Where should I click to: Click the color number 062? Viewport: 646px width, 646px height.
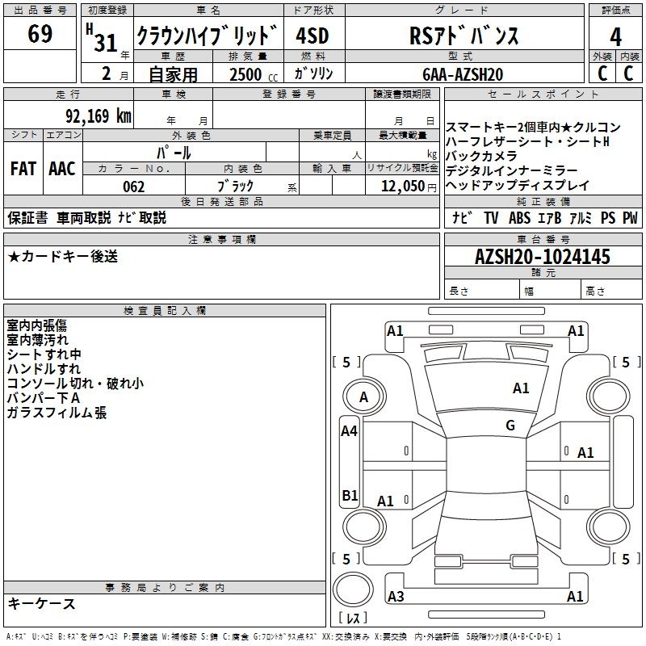point(134,187)
